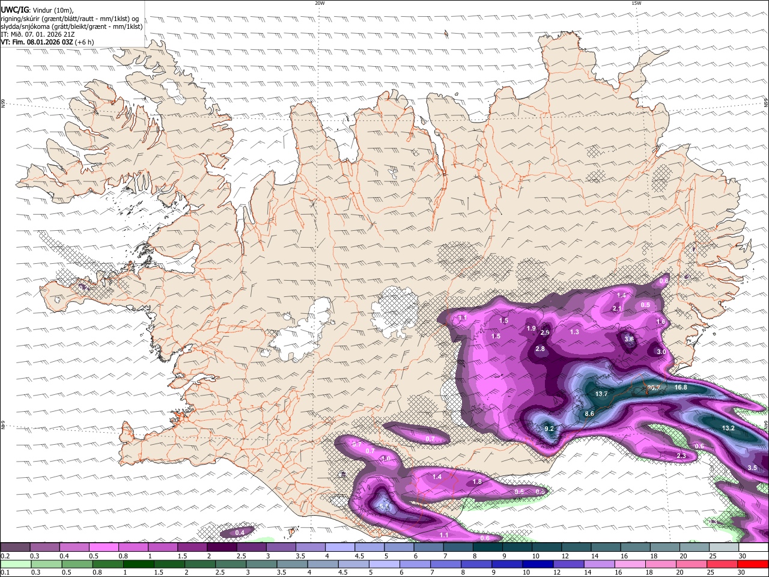
Task: Click the light pink 16–18 swatch in the lower legend
Action: pos(630,564)
